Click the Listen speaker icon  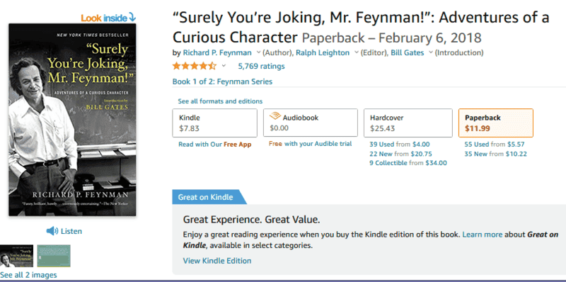click(x=52, y=231)
